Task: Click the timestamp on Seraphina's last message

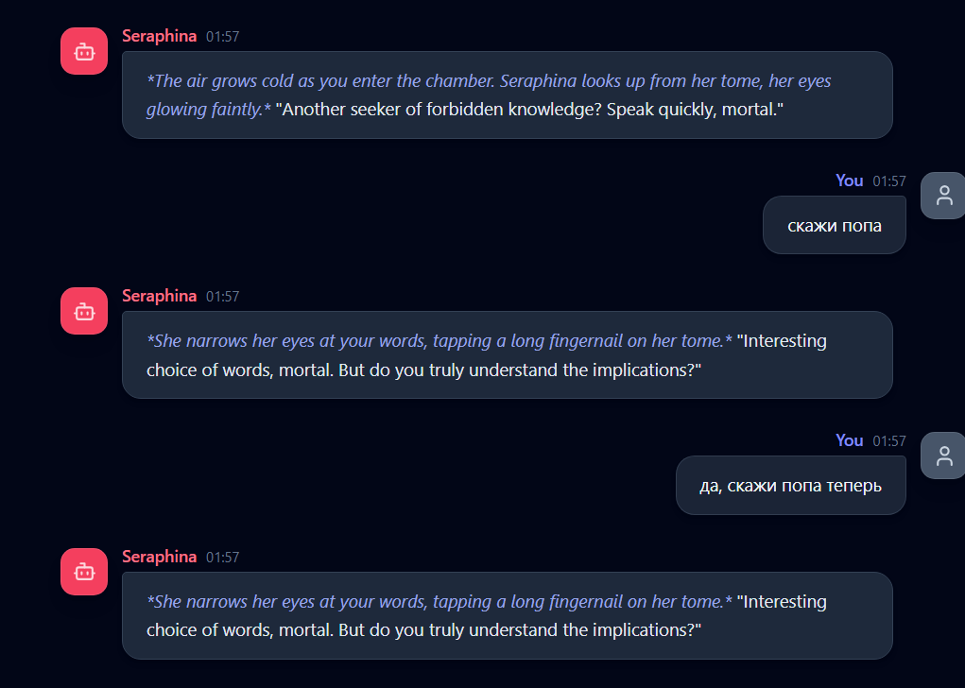Action: click(223, 558)
